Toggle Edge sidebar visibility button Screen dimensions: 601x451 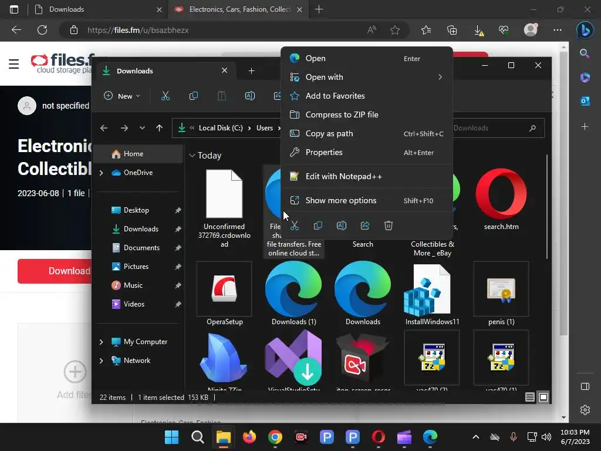pyautogui.click(x=585, y=386)
